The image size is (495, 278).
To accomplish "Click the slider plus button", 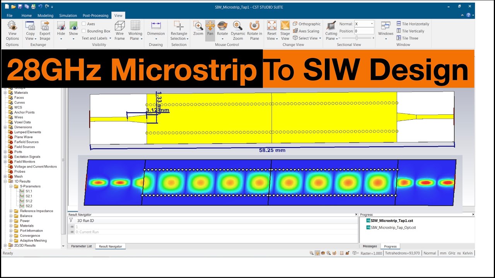I will point(373,38).
